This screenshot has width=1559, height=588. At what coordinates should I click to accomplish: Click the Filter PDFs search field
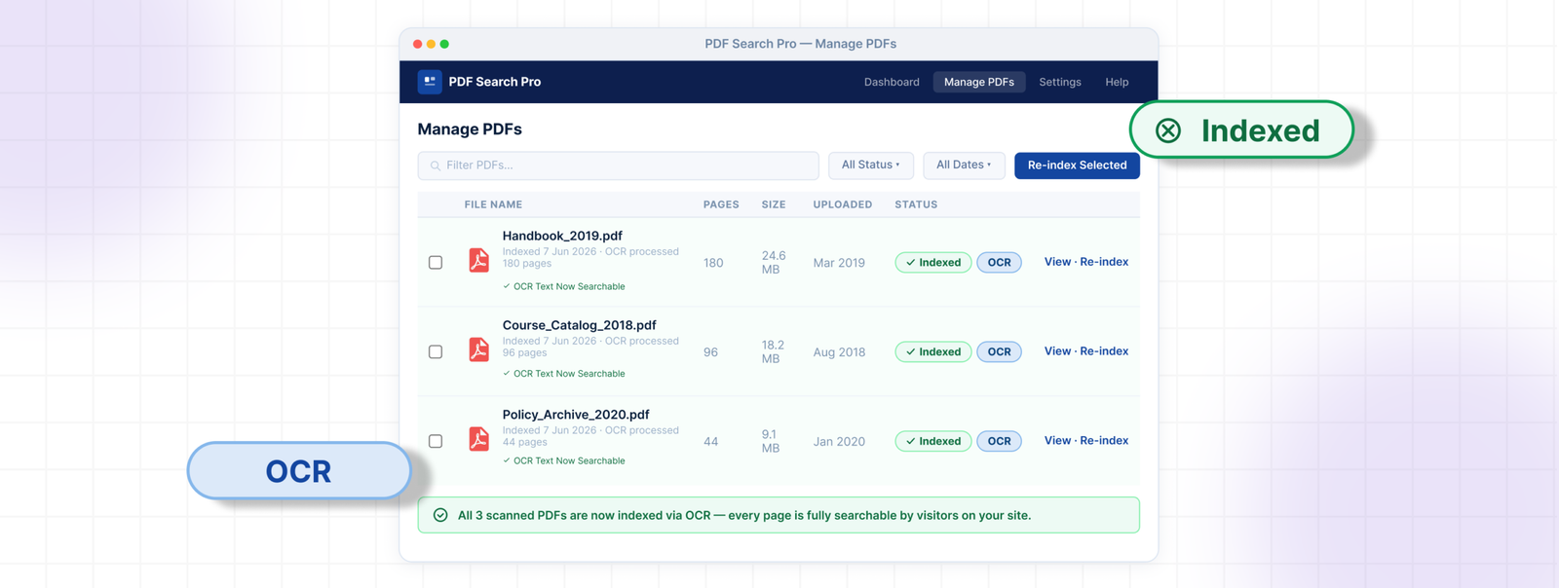tap(618, 165)
